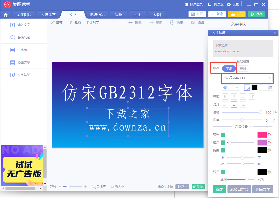
Task: Click the white text color swatch
Action: [x=247, y=88]
